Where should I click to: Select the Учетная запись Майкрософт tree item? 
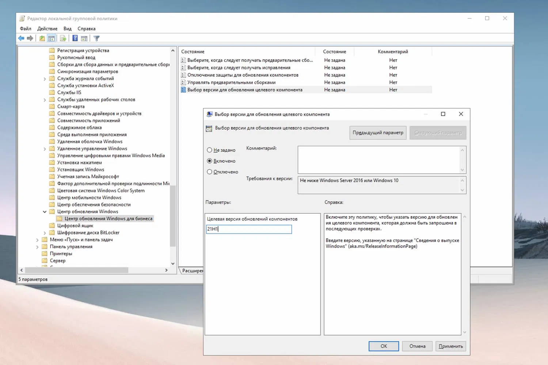click(x=88, y=177)
